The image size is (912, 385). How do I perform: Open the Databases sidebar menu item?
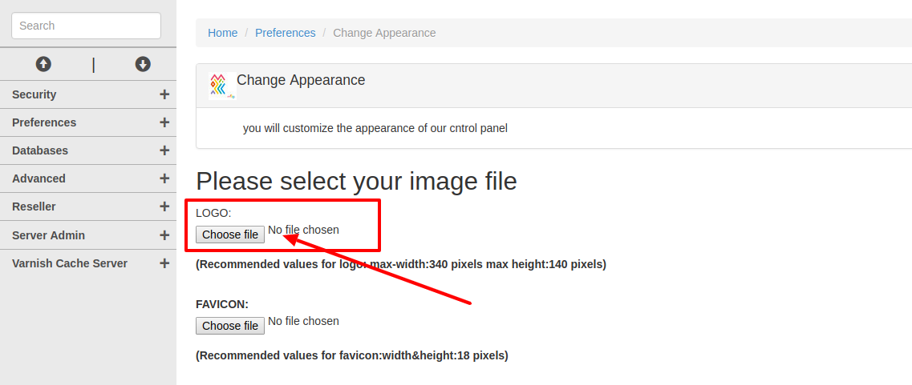[40, 150]
